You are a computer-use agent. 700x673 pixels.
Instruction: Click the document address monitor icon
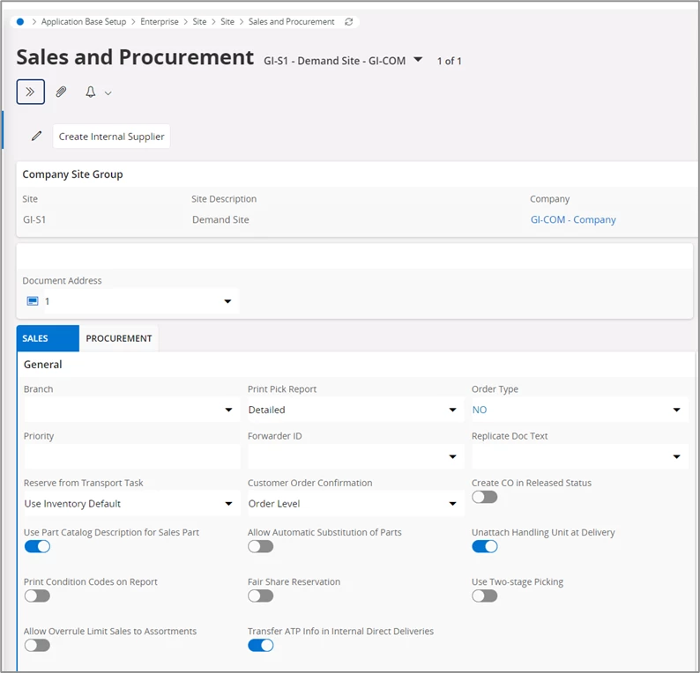click(33, 301)
